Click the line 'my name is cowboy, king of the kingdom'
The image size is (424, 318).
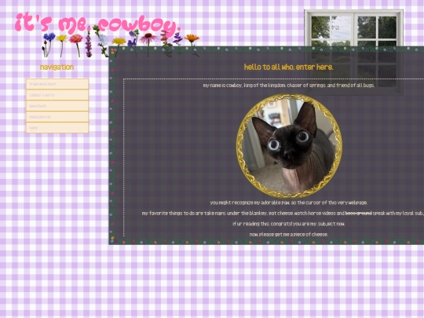click(288, 85)
